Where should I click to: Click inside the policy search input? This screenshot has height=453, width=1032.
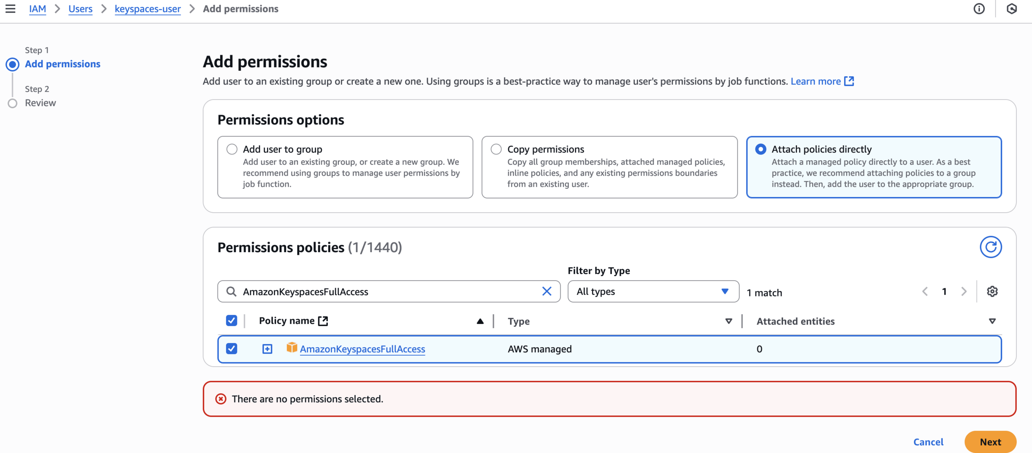point(388,291)
